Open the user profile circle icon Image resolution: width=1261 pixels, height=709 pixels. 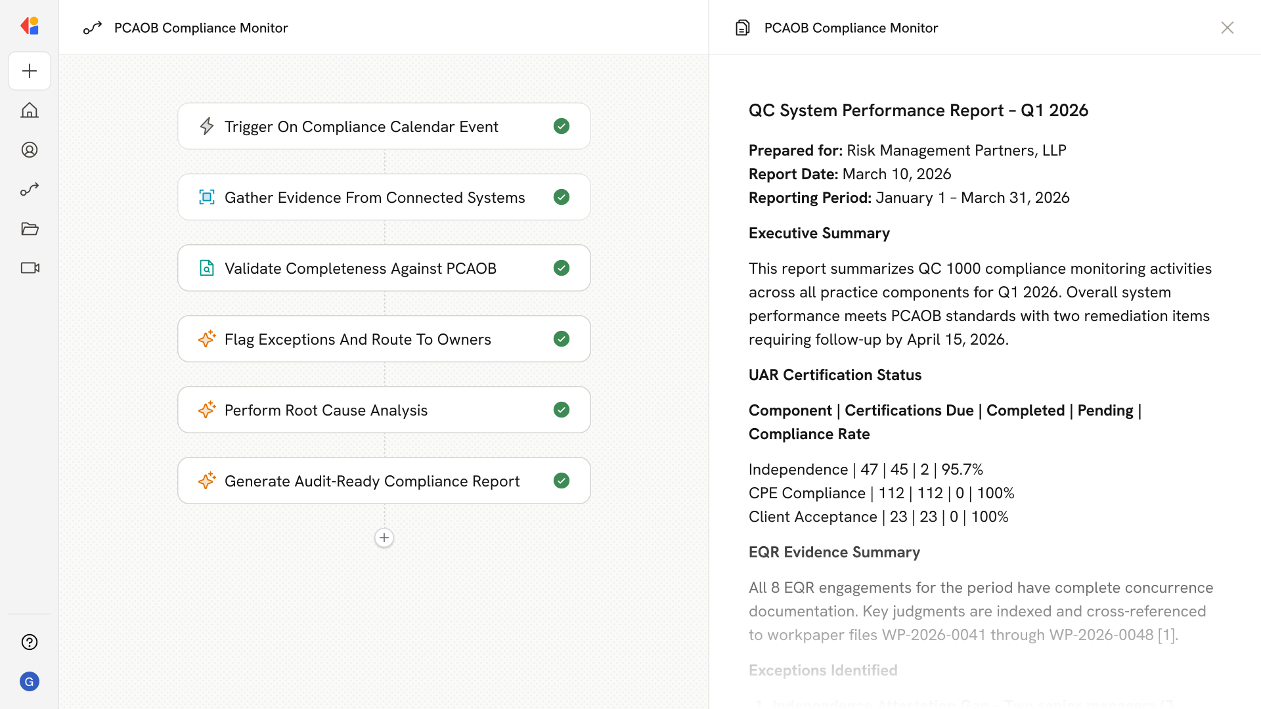click(30, 150)
